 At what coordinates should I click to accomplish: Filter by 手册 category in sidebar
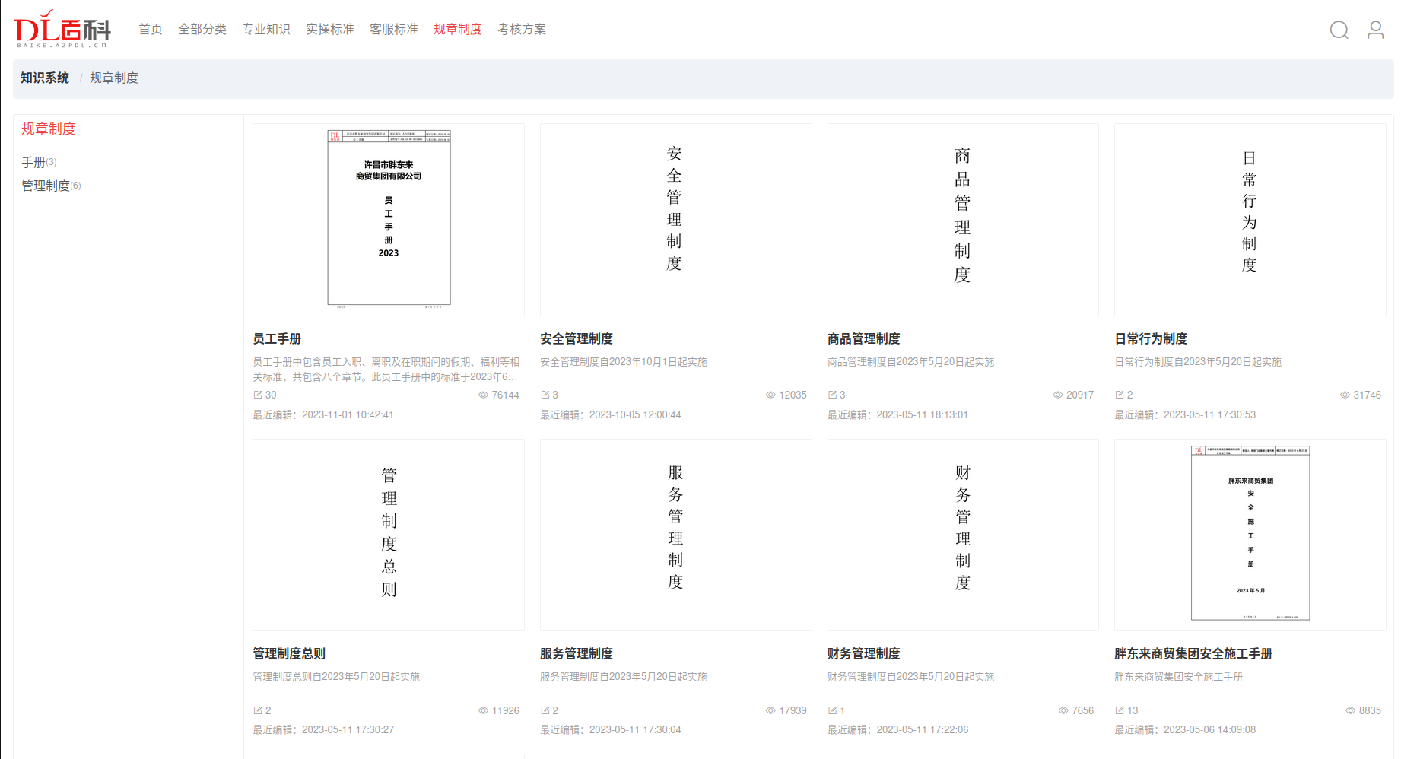tap(39, 162)
